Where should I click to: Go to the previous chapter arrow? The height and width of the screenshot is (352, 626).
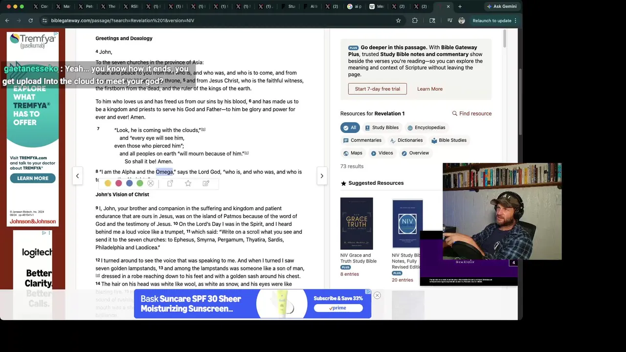(77, 176)
